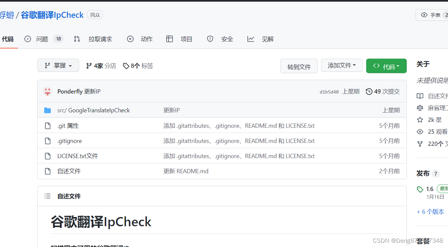View the 8个 标签 tags link
The width and height of the screenshot is (448, 247).
[x=138, y=66]
